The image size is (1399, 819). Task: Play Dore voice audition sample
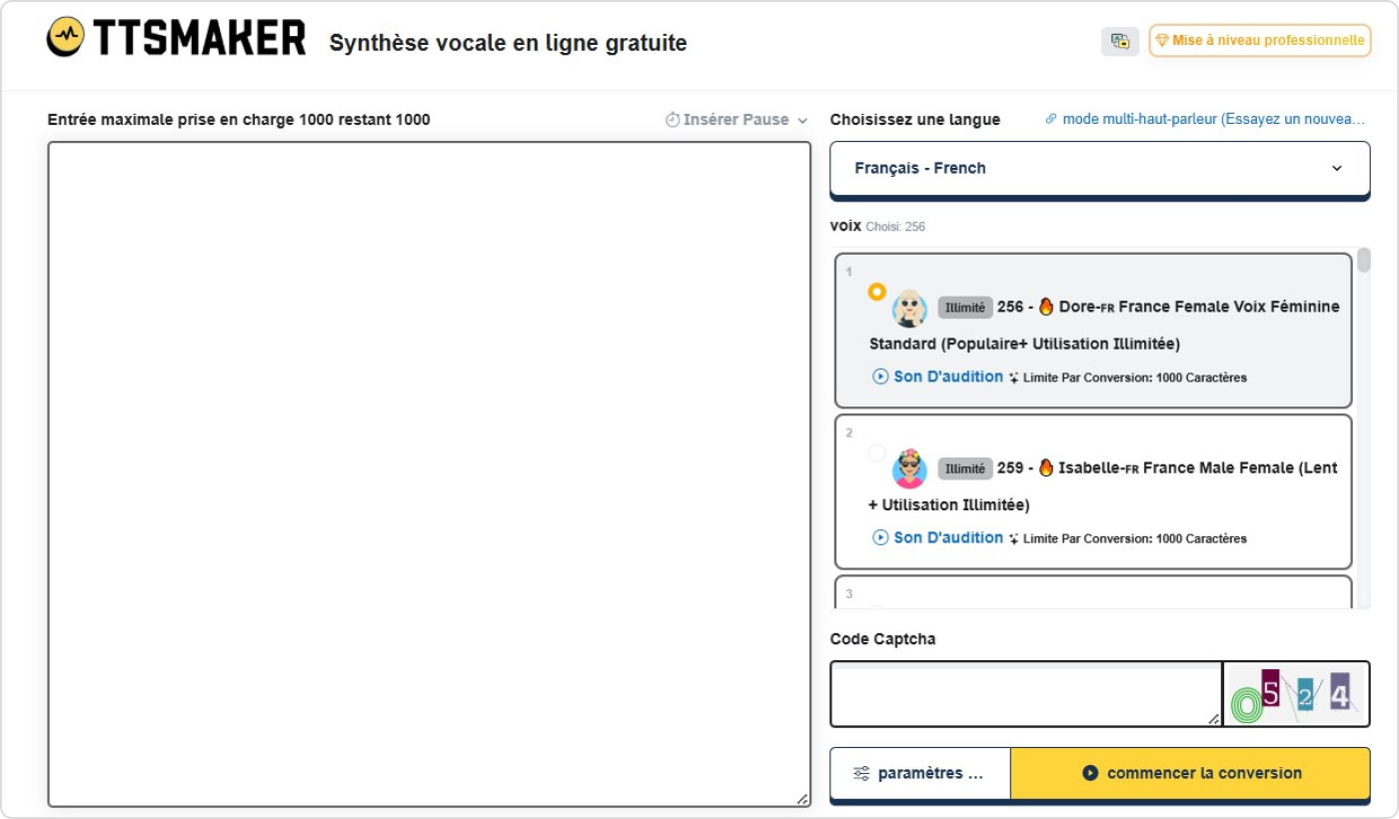pos(938,377)
